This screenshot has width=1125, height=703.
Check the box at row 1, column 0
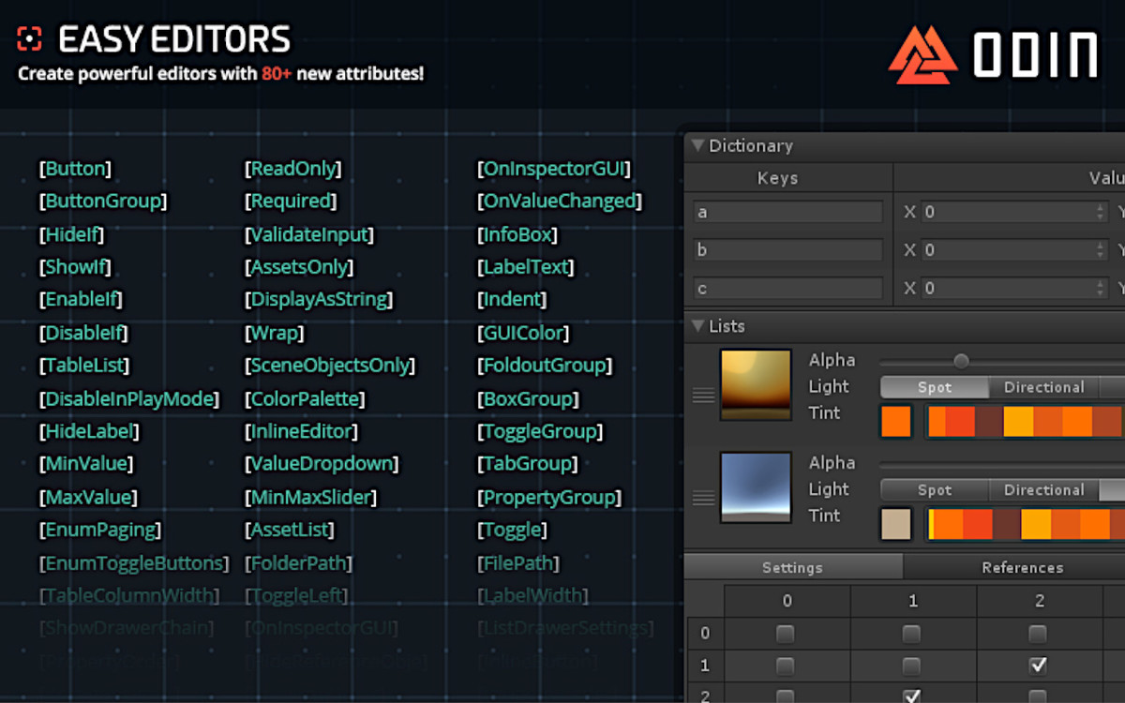coord(786,666)
